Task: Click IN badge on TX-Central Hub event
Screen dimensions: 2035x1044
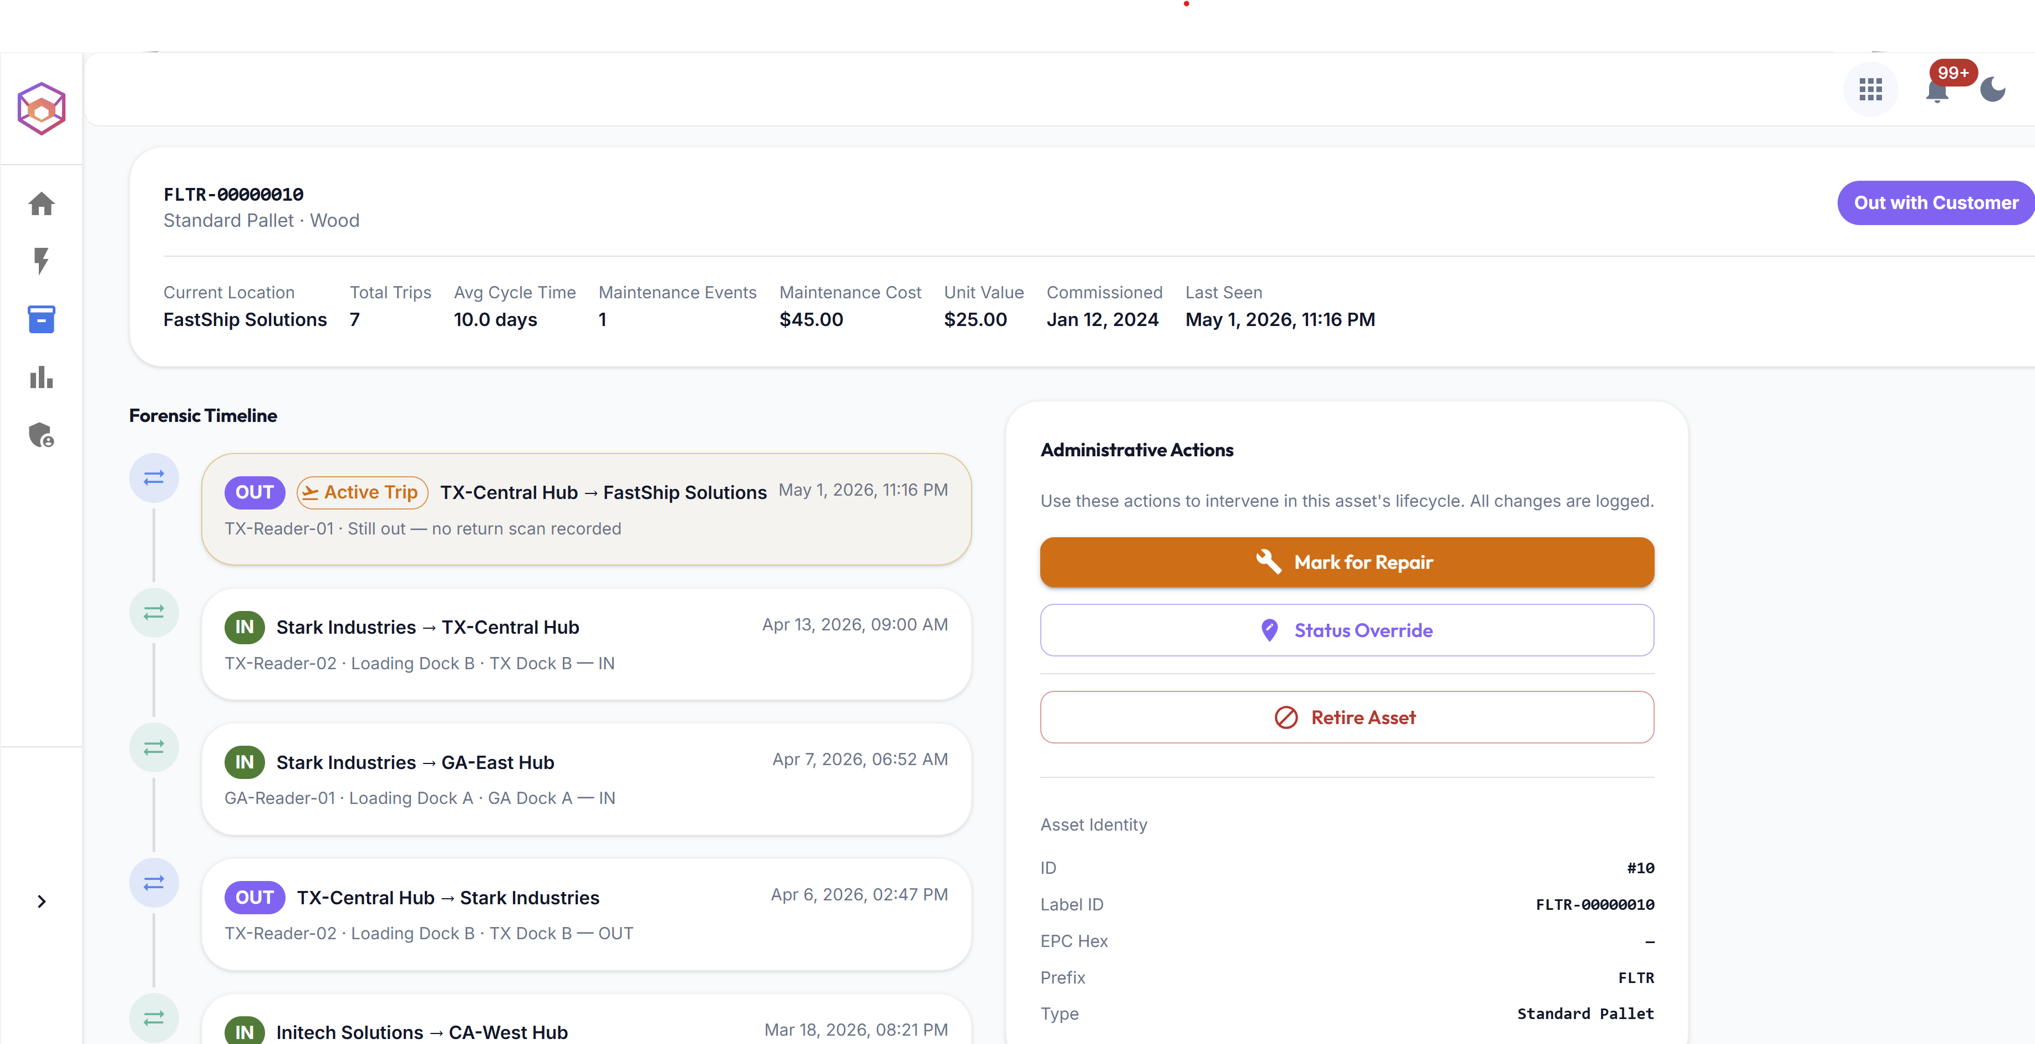Action: tap(244, 627)
